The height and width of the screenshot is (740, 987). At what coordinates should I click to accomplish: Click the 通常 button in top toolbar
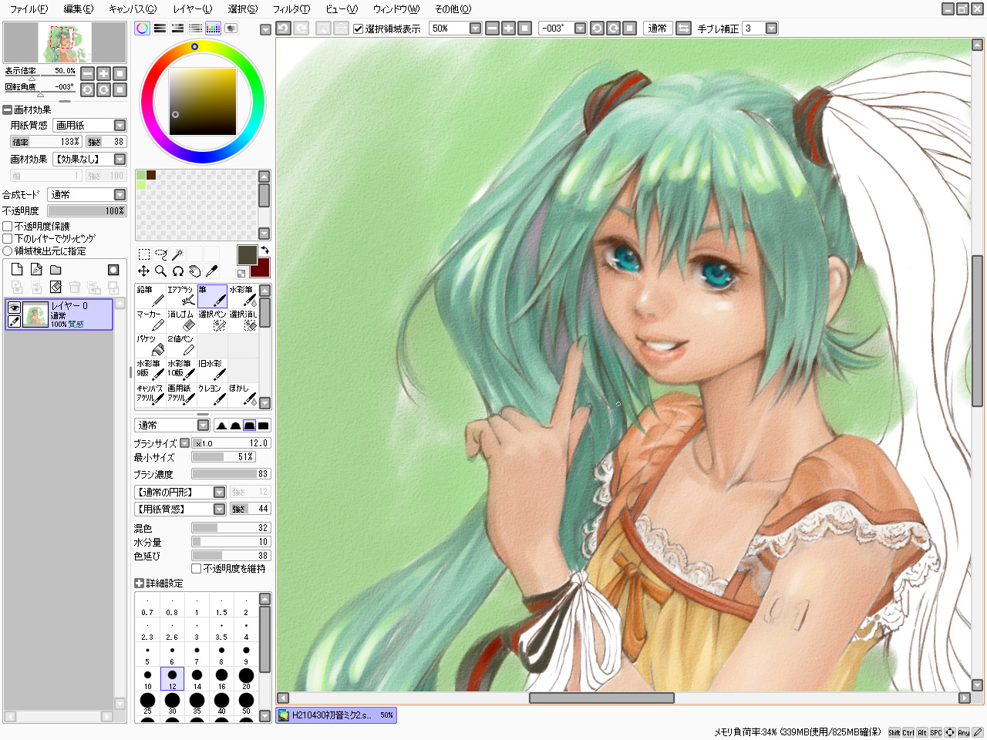click(x=657, y=28)
